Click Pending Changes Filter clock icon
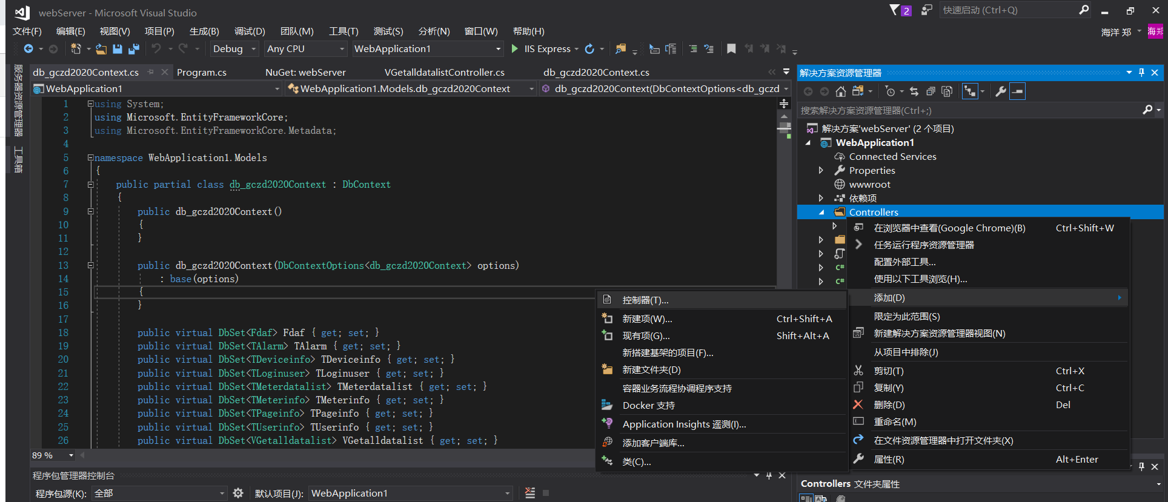 point(889,91)
